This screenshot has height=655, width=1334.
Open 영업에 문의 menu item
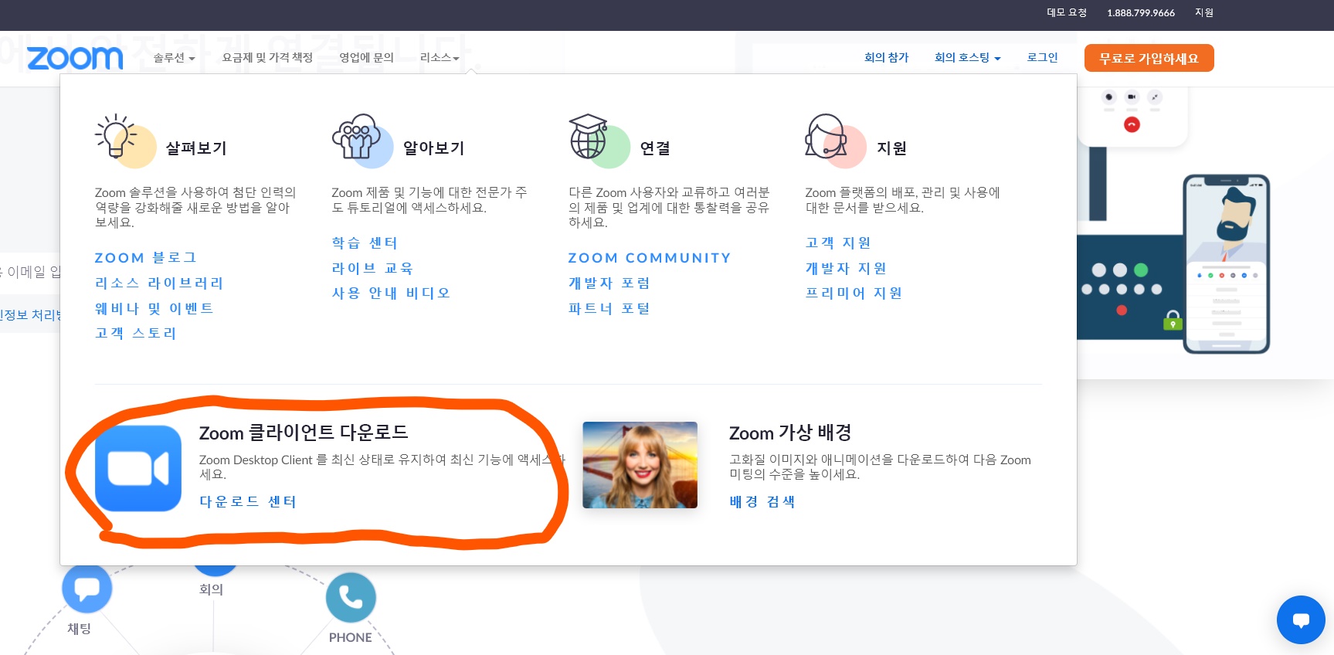click(366, 58)
